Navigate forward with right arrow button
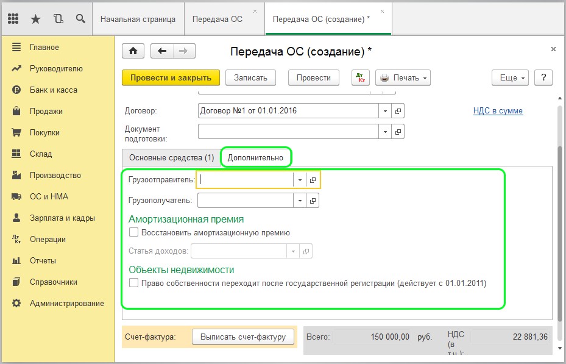The image size is (566, 364). [184, 51]
